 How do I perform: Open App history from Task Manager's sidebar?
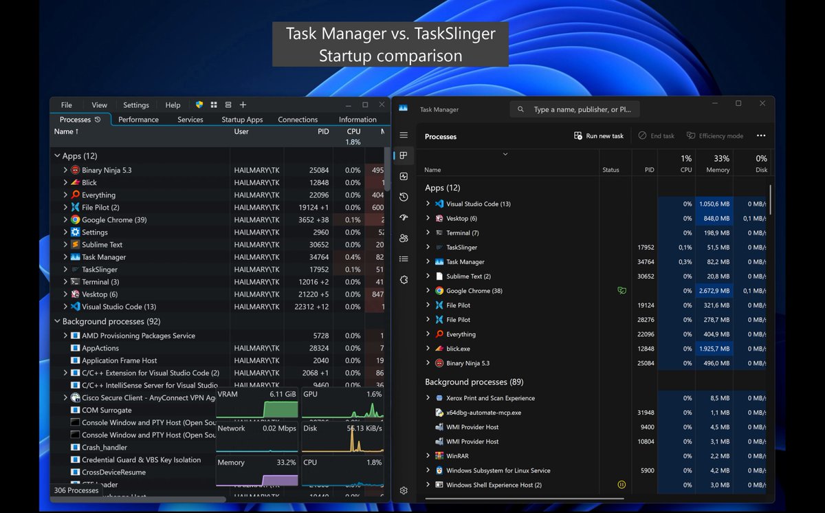click(404, 197)
